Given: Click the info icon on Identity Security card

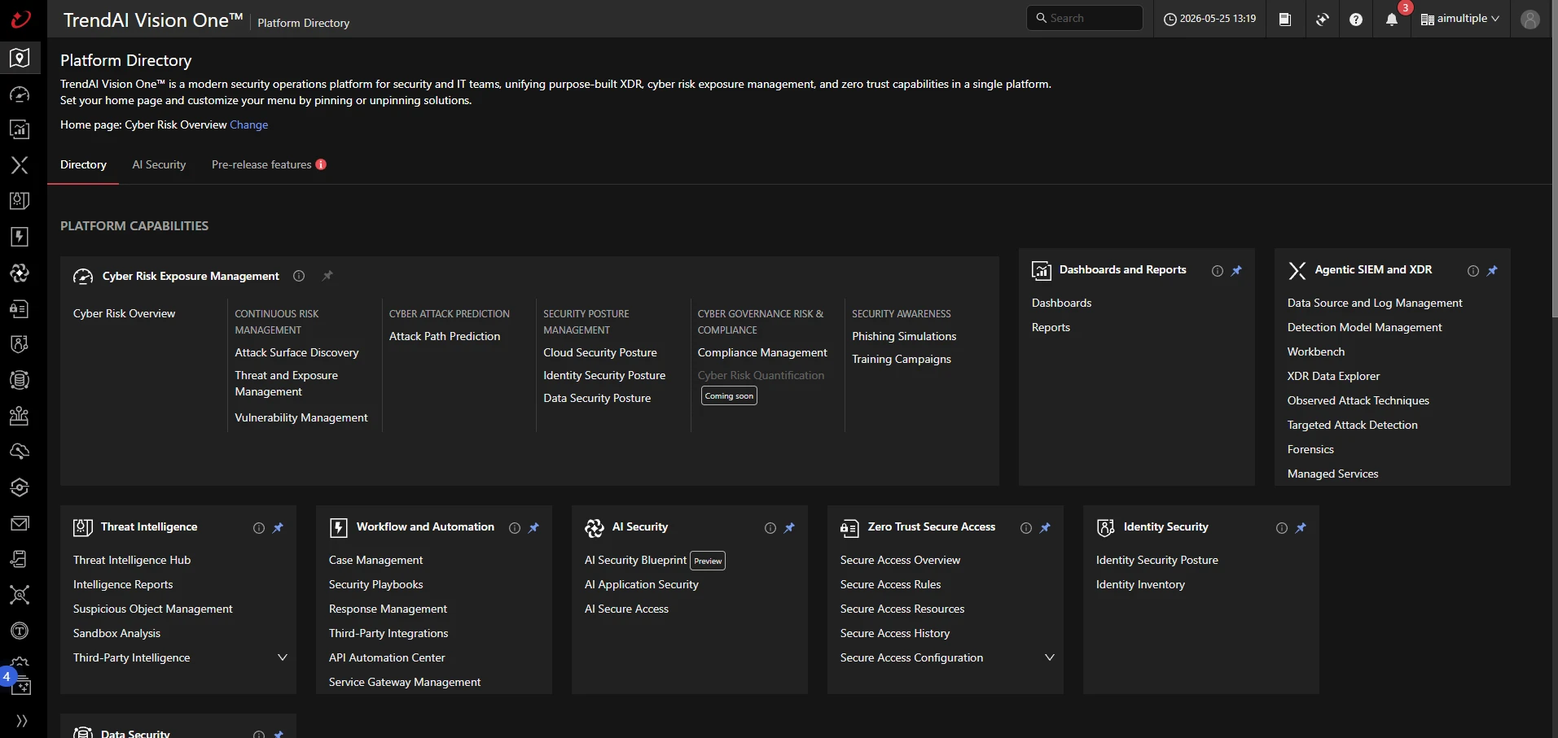Looking at the screenshot, I should point(1282,528).
